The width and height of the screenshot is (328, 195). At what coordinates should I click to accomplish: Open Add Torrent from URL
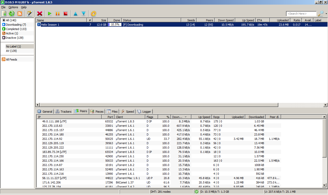12,14
